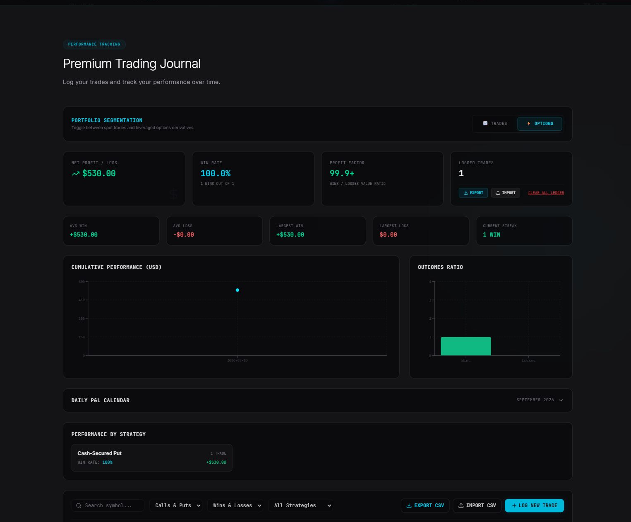Click the cyan data point on cumulative chart

tap(238, 290)
